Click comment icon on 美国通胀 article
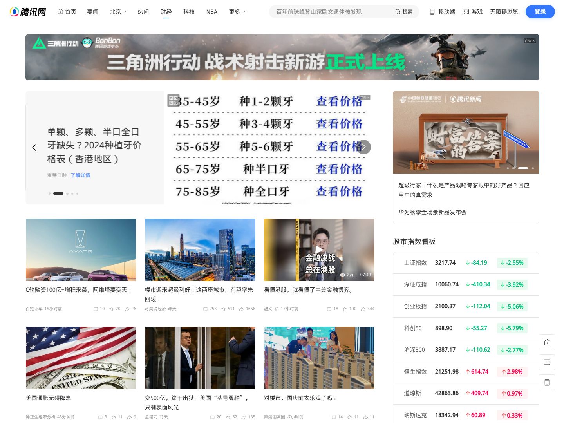This screenshot has width=564, height=423. pos(100,417)
